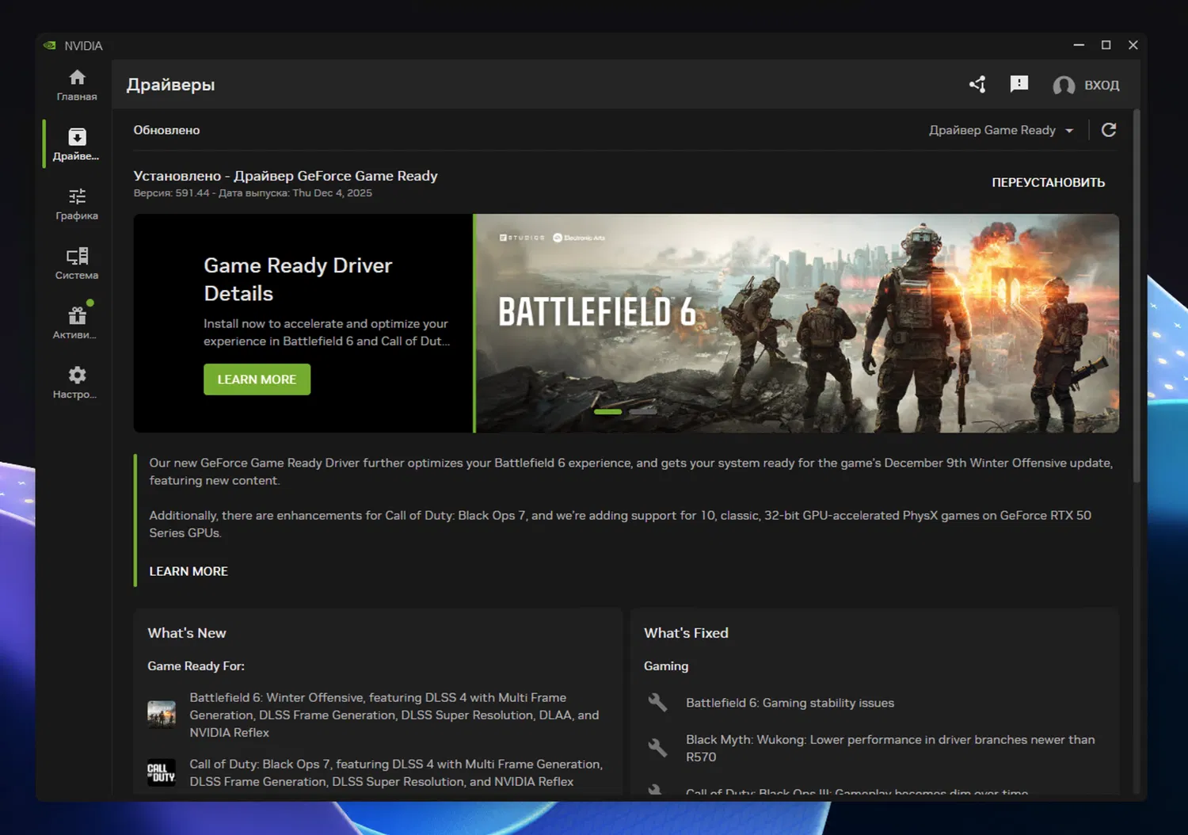Open the Графика settings section

77,204
